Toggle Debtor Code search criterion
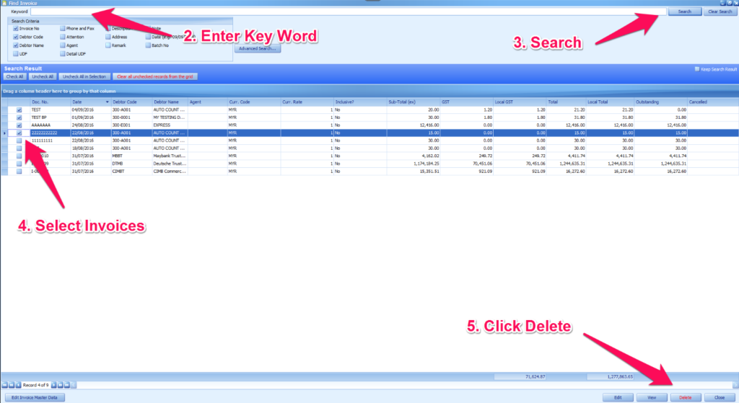Viewport: 739px width, 403px height. [x=16, y=37]
